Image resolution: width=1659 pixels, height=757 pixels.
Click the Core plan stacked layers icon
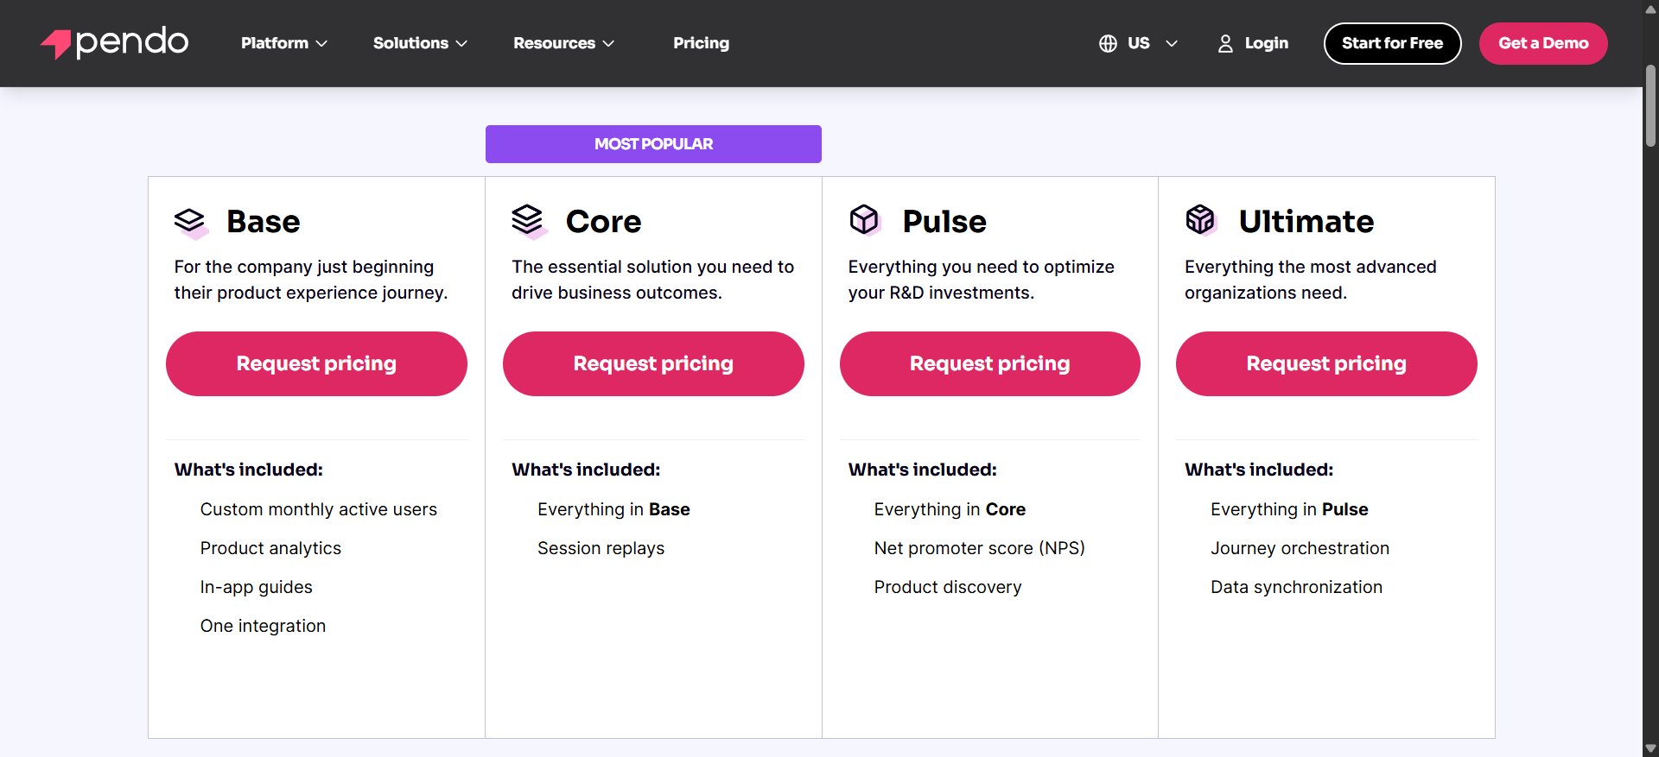tap(528, 221)
